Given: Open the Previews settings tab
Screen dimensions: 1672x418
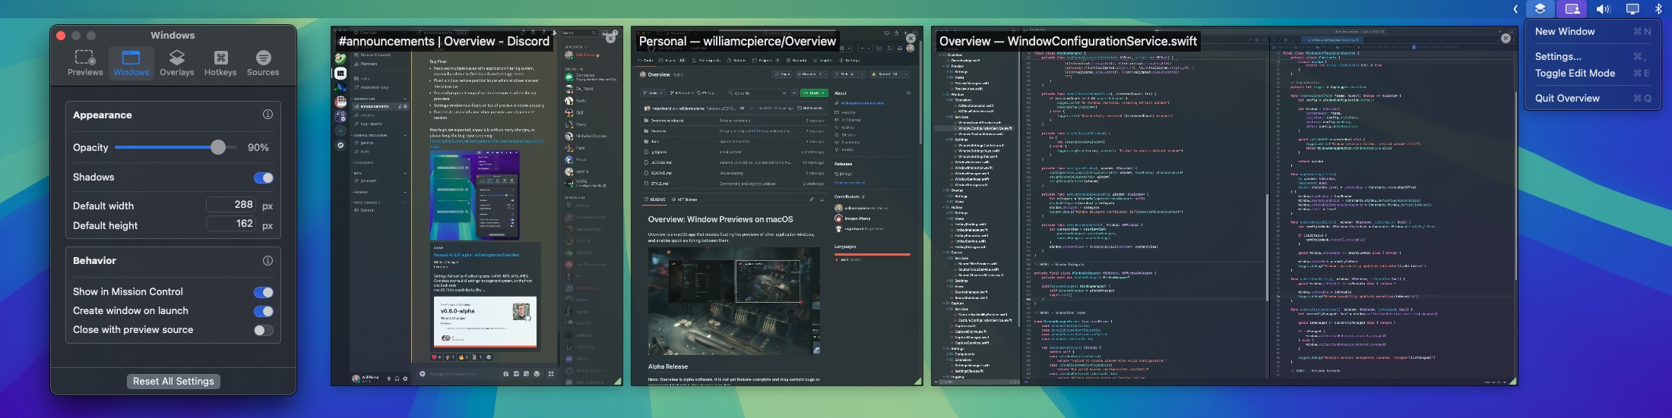Looking at the screenshot, I should click(x=85, y=63).
